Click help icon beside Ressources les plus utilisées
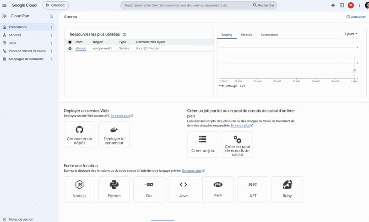Viewport: 369px width, 222px height. coord(124,35)
